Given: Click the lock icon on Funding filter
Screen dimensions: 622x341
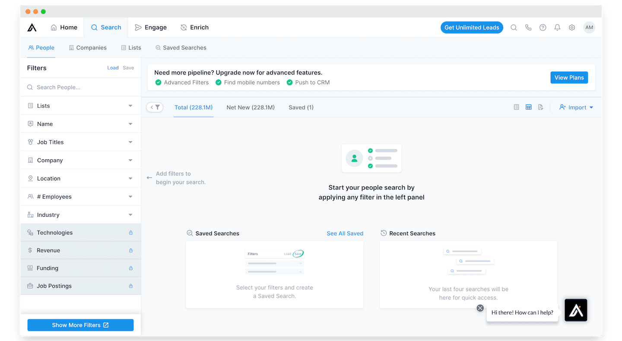Looking at the screenshot, I should (x=131, y=268).
